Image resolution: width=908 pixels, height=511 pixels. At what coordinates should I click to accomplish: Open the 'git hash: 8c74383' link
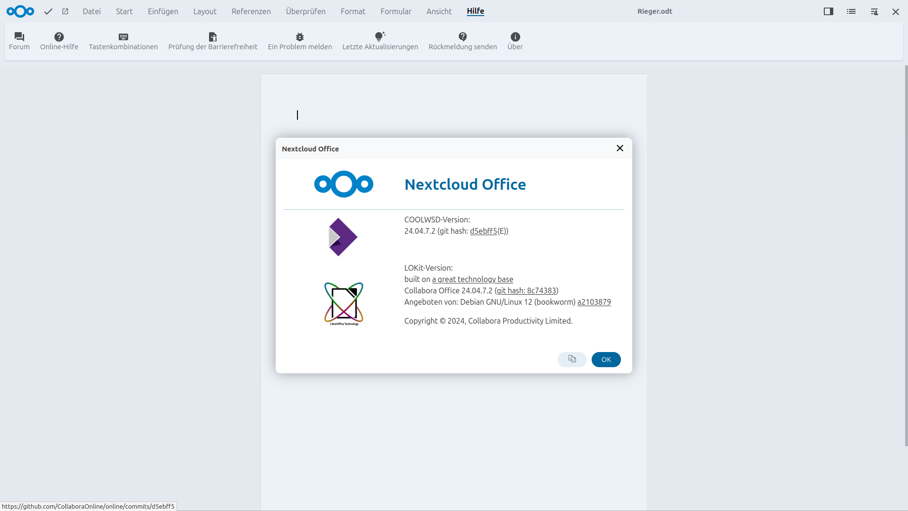(526, 291)
